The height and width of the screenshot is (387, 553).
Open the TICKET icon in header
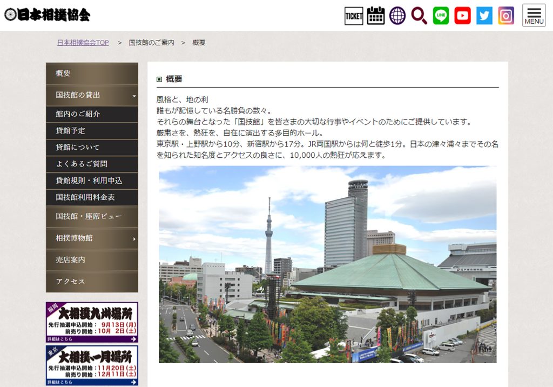(354, 16)
